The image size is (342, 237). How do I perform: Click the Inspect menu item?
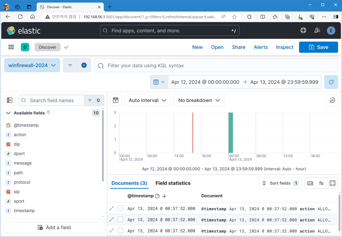[x=285, y=47]
